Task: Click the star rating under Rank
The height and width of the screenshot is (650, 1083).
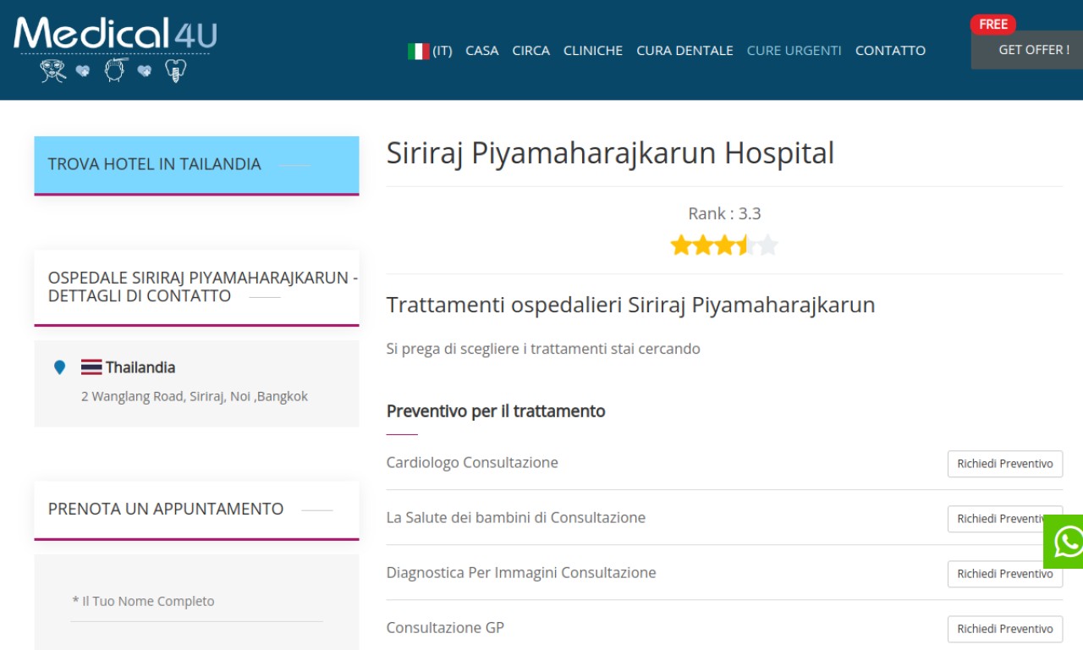Action: point(723,245)
